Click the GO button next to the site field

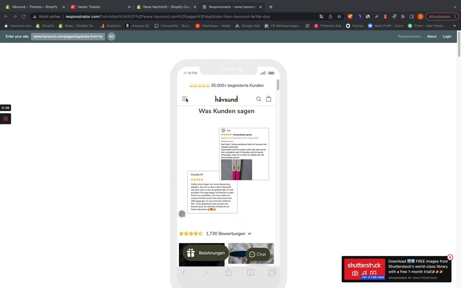111,36
